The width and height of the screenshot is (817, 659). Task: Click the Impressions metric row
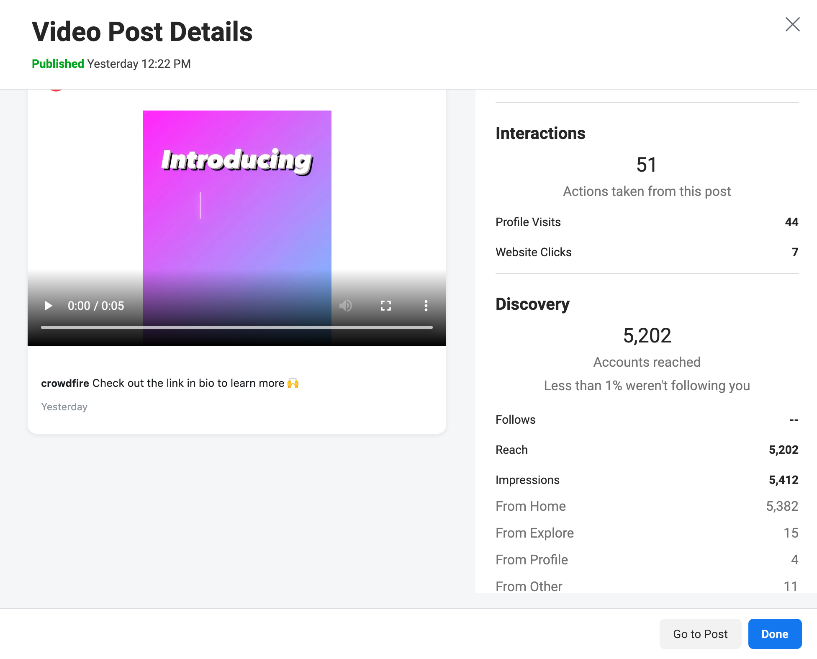(x=647, y=480)
